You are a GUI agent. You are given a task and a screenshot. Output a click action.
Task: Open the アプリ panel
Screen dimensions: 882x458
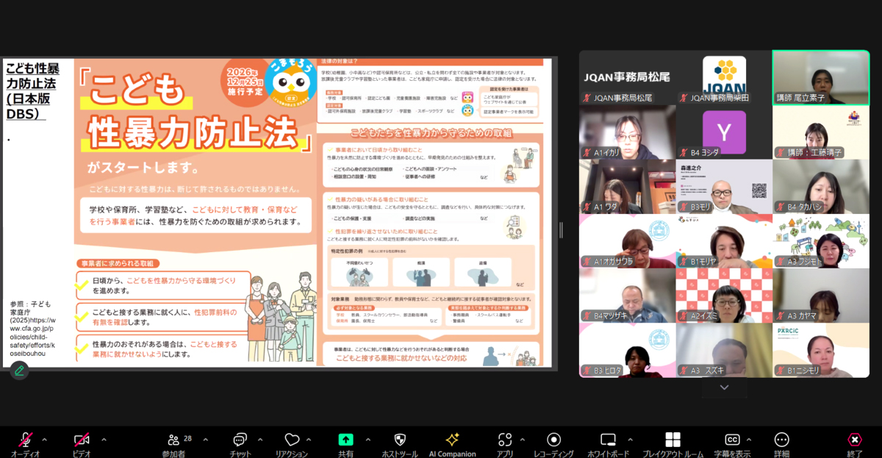pos(506,441)
